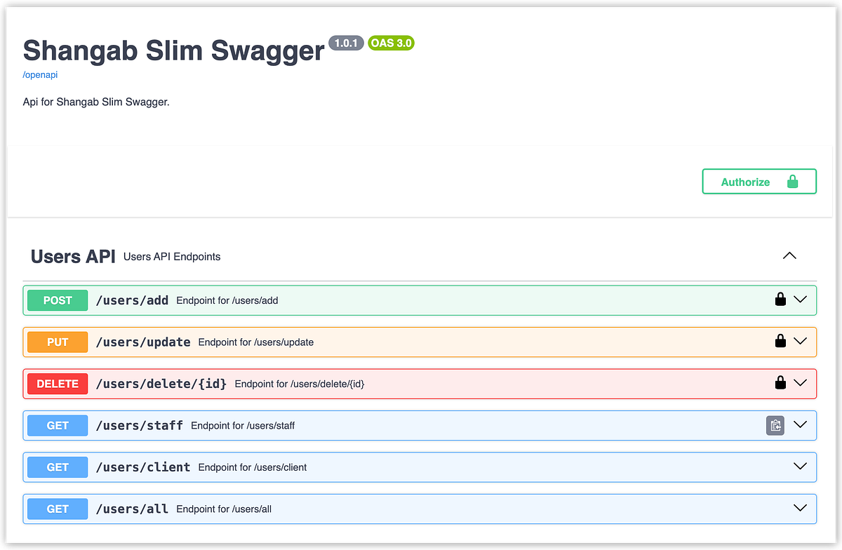Click the orange PUT method badge
The height and width of the screenshot is (550, 842).
coord(57,342)
